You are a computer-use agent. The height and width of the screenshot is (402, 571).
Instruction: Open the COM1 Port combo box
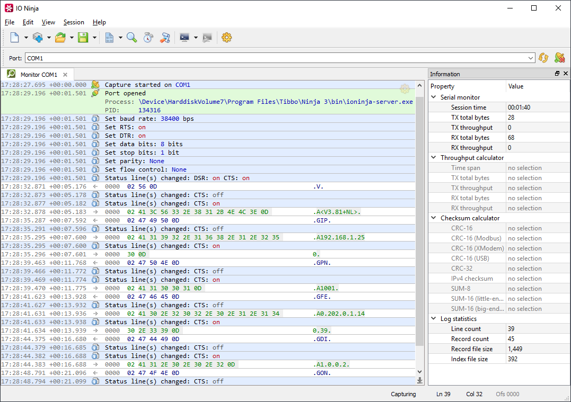(280, 58)
